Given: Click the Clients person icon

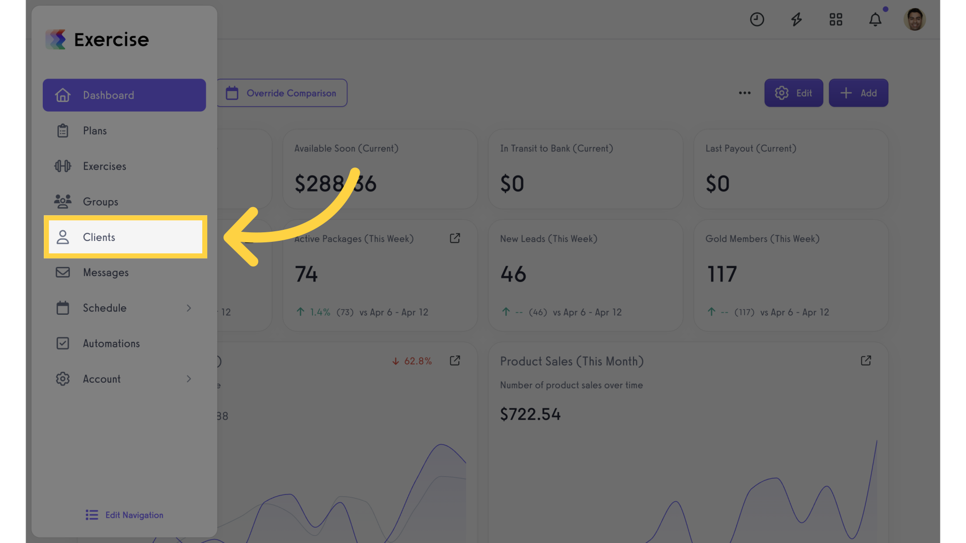Looking at the screenshot, I should (63, 237).
